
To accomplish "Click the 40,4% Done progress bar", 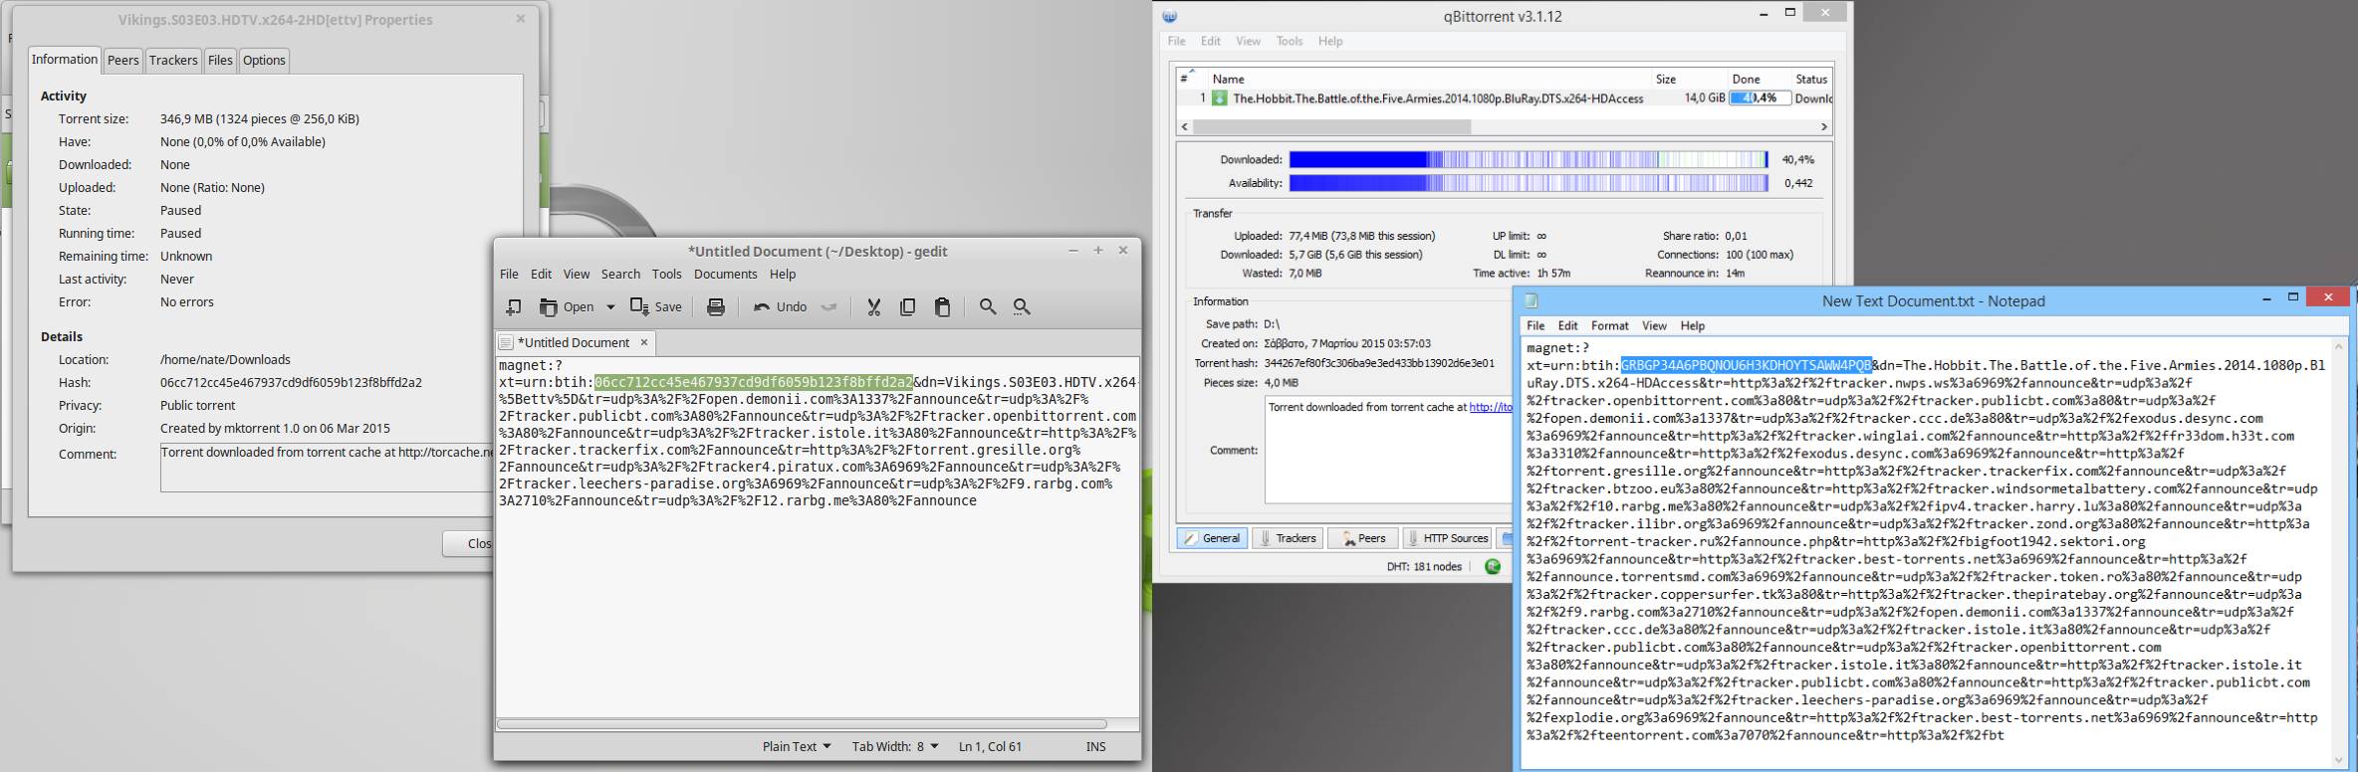I will coord(1760,98).
